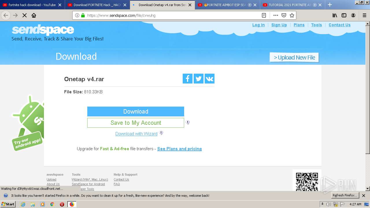The height and width of the screenshot is (208, 370).
Task: Share file on Facebook icon
Action: tap(188, 79)
